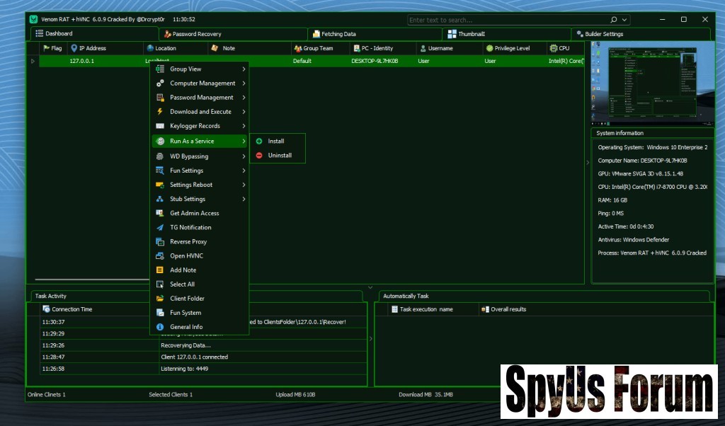Collapse the panel using center chevron below grid
The width and height of the screenshot is (725, 426).
click(x=370, y=287)
